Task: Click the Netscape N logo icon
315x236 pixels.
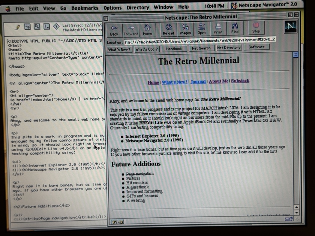Action: [290, 27]
